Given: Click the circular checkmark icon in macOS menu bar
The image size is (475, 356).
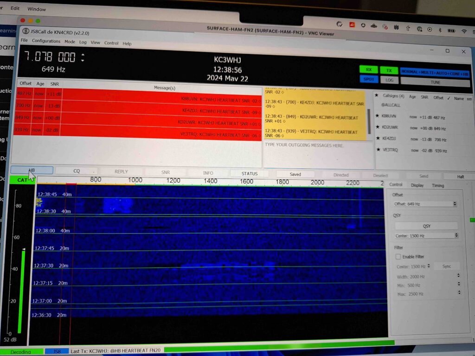Looking at the screenshot, I should click(x=339, y=24).
